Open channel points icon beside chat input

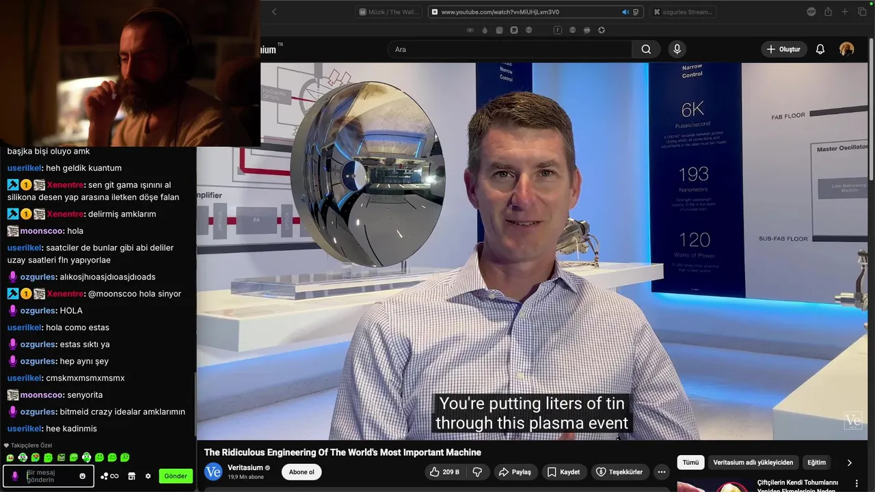[x=109, y=476]
